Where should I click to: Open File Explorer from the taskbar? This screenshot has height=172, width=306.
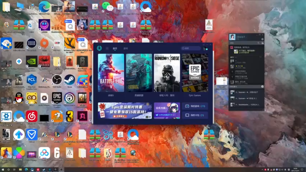pos(20,170)
